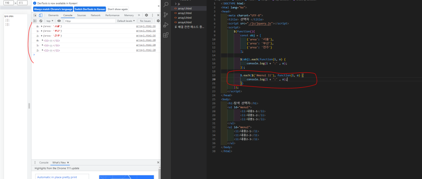Select the Console tab in bottom drawer
Screen dimensions: 422x179
point(44,162)
